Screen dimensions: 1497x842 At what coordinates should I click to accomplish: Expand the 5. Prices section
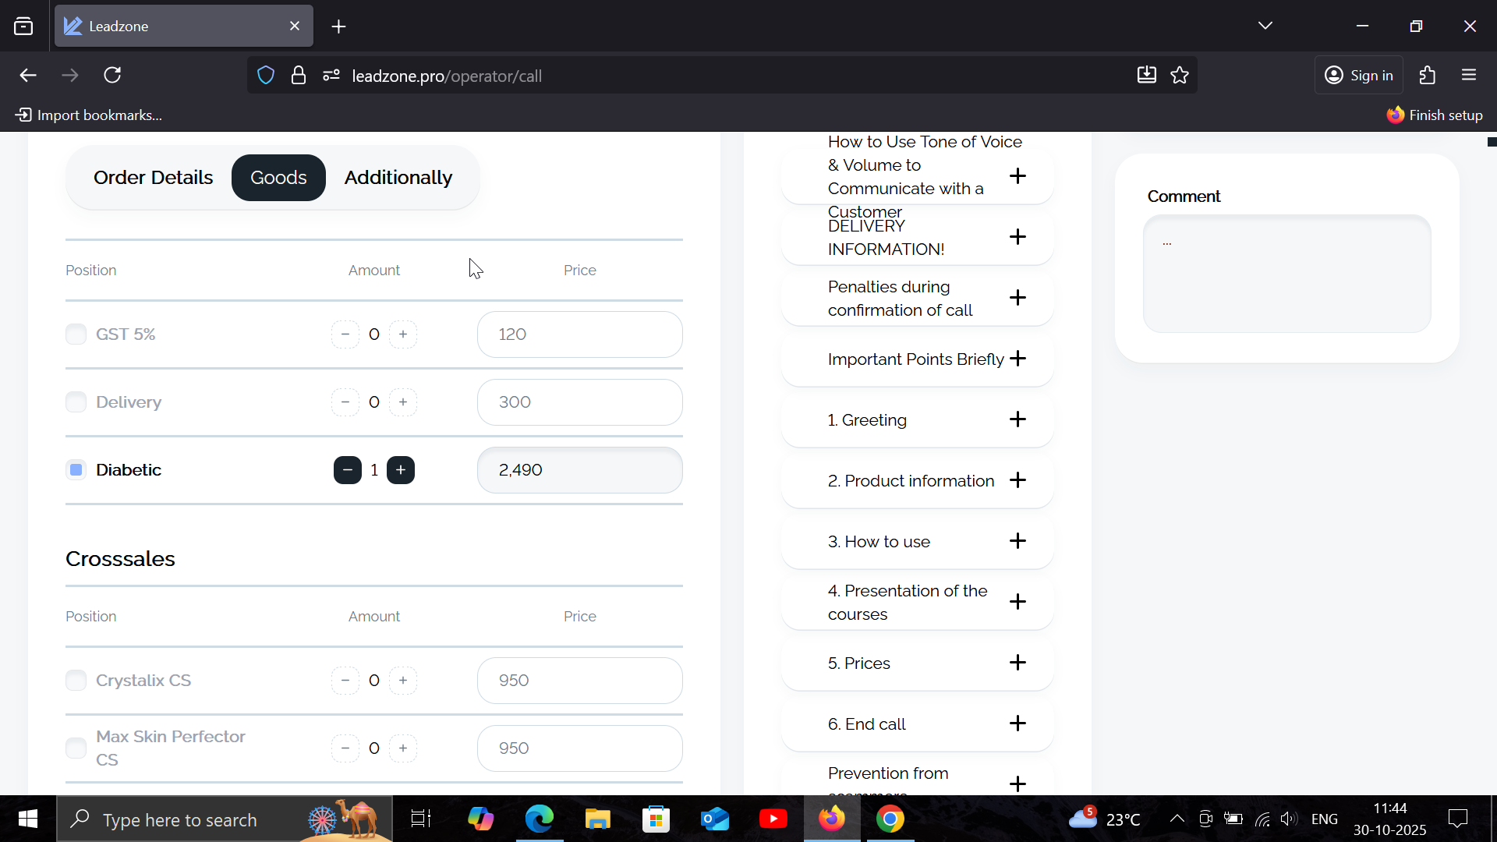tap(1017, 663)
